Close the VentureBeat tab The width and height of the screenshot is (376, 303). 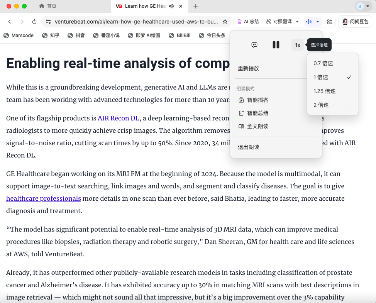pyautogui.click(x=181, y=6)
